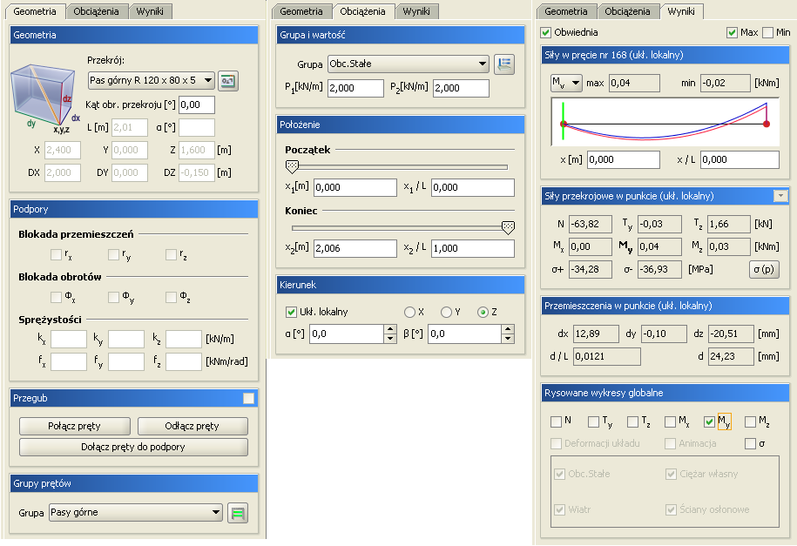Enable the Ty global diagram checkbox
The width and height of the screenshot is (797, 546).
pos(593,421)
